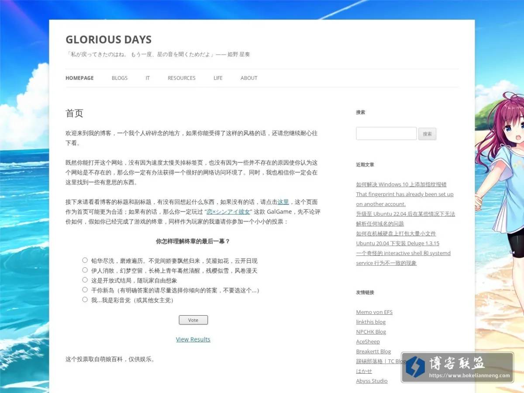Open the LIFE menu item
Screen dimensions: 524x393
point(218,78)
